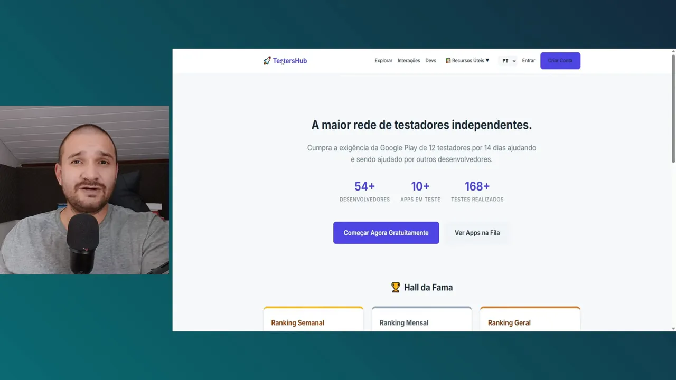The width and height of the screenshot is (676, 380).
Task: Select the Ranking Geral card
Action: (530, 319)
